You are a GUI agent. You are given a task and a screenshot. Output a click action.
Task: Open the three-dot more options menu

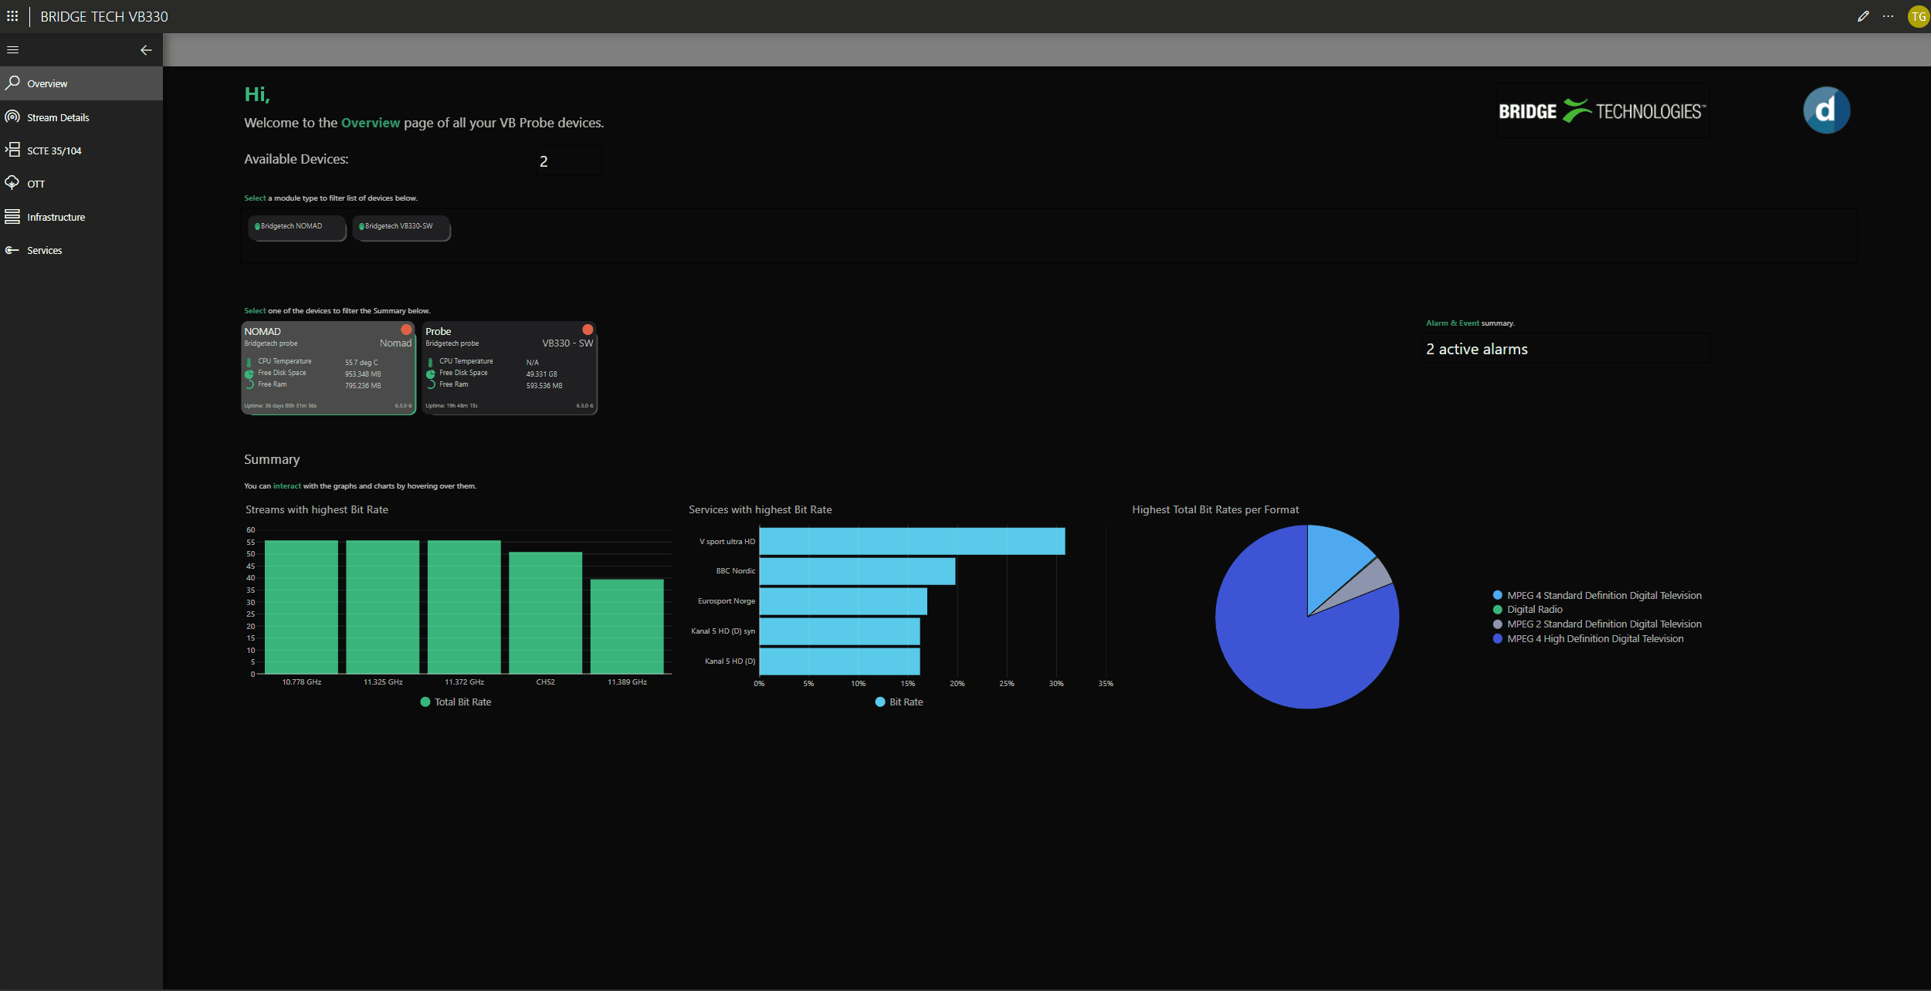click(1888, 16)
